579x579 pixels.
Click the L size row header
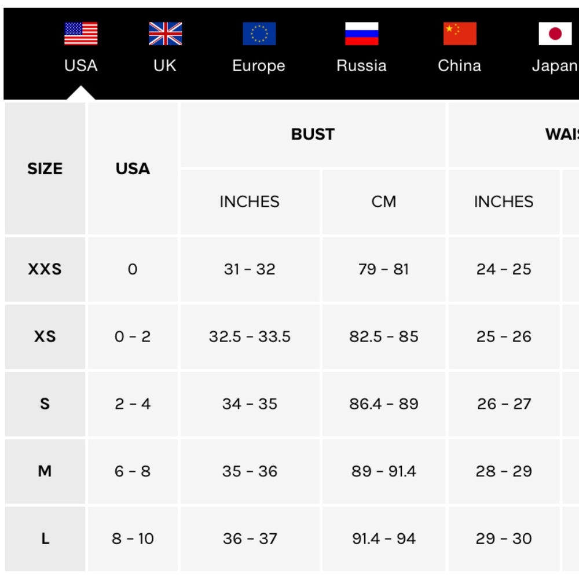[x=45, y=538]
